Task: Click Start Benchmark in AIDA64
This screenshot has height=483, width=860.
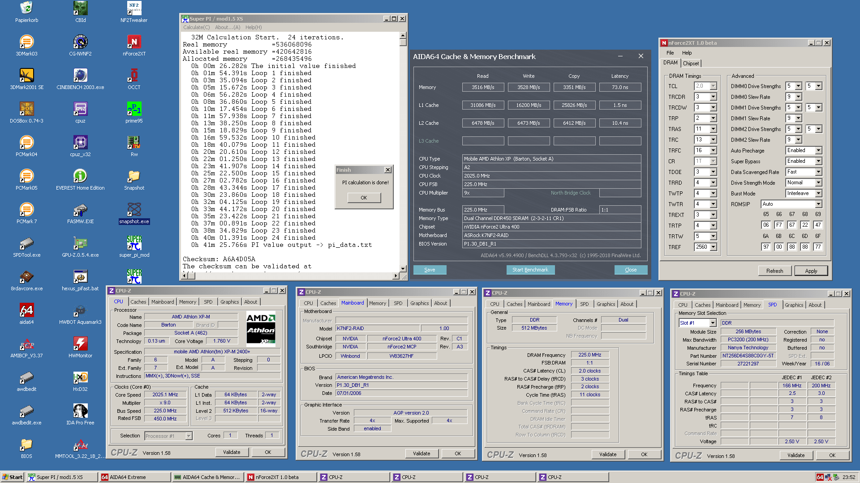Action: [x=530, y=270]
